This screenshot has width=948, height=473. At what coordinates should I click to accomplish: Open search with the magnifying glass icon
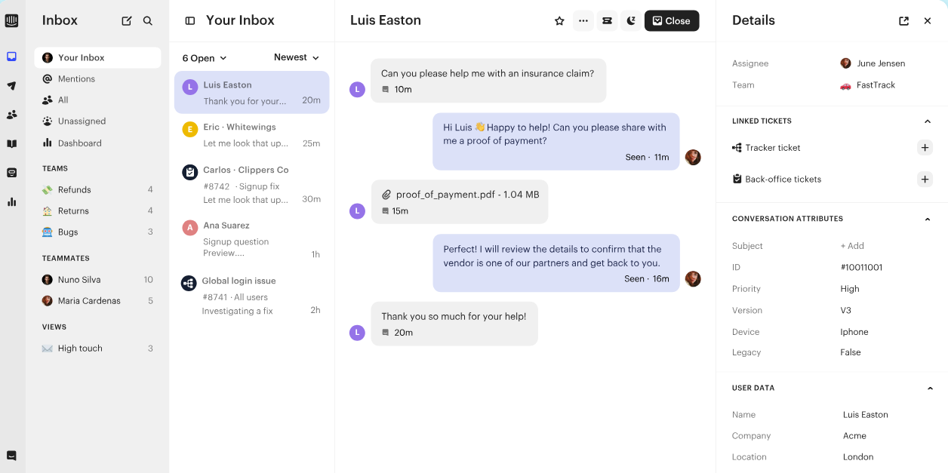click(x=148, y=20)
